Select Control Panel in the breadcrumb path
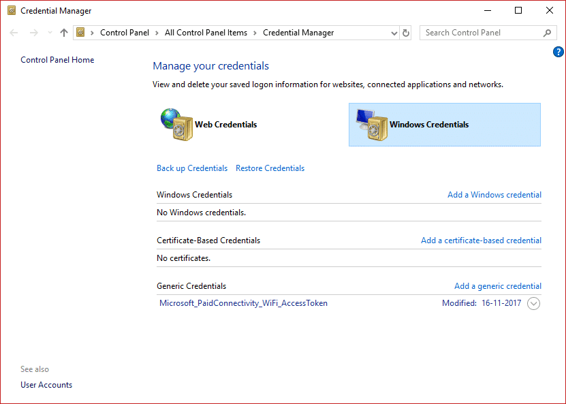The width and height of the screenshot is (566, 404). click(124, 33)
